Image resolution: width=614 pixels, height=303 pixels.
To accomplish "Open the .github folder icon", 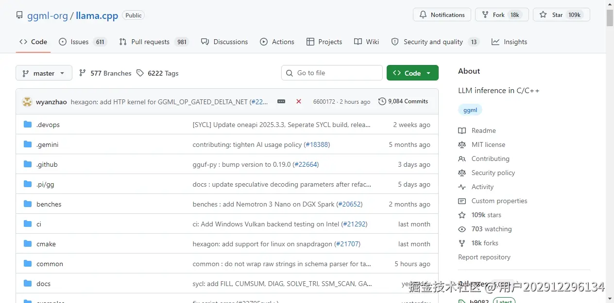I will tap(28, 164).
